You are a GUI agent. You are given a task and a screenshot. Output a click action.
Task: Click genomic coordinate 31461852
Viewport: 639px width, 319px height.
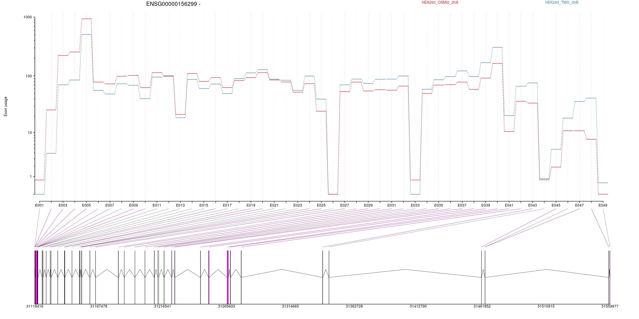(x=482, y=306)
